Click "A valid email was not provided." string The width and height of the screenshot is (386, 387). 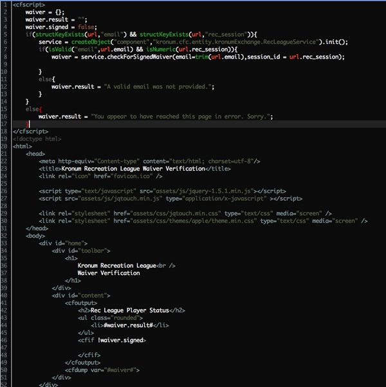(x=158, y=87)
